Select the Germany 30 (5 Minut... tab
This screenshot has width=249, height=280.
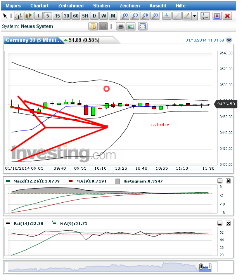coord(33,40)
